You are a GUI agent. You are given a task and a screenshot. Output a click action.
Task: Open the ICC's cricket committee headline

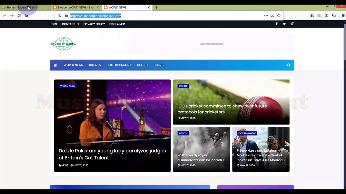pos(222,109)
